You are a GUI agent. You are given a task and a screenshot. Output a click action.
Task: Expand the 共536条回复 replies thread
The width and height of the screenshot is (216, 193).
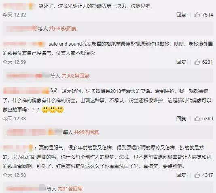click(x=63, y=28)
